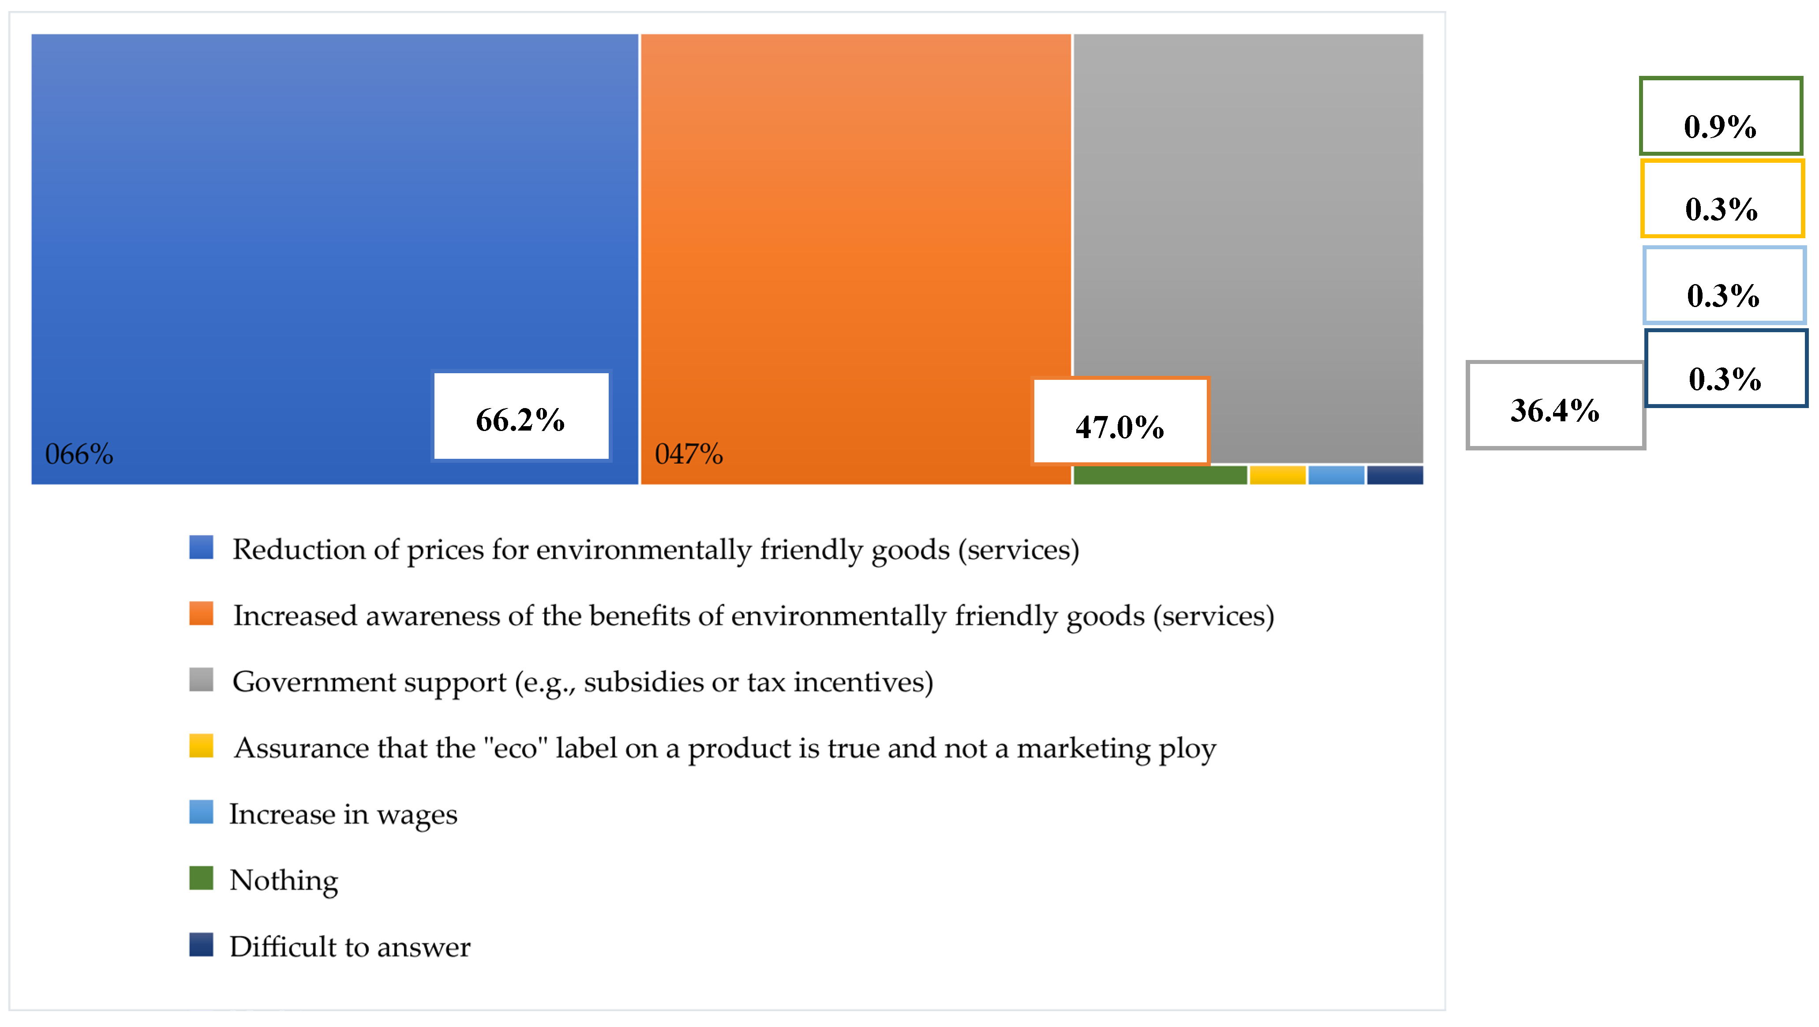The width and height of the screenshot is (1819, 1027).
Task: Click the orange legend swatch for increased awareness
Action: [201, 613]
